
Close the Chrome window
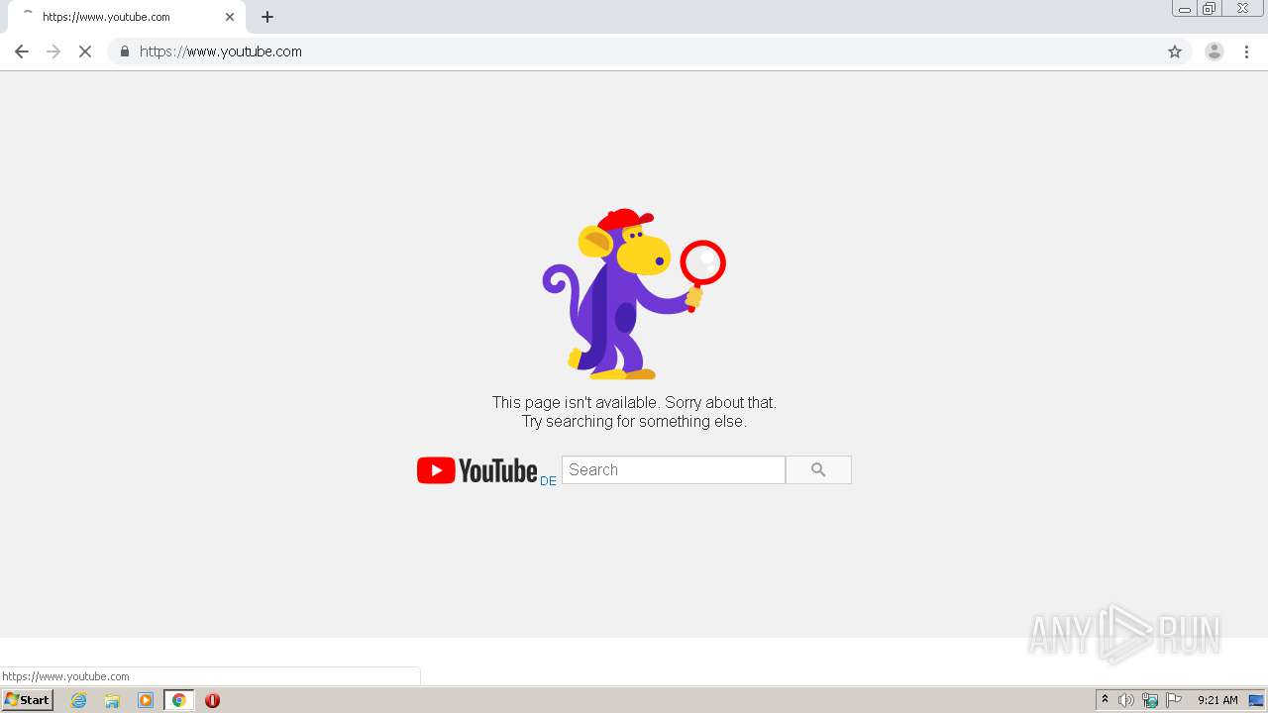[1242, 9]
